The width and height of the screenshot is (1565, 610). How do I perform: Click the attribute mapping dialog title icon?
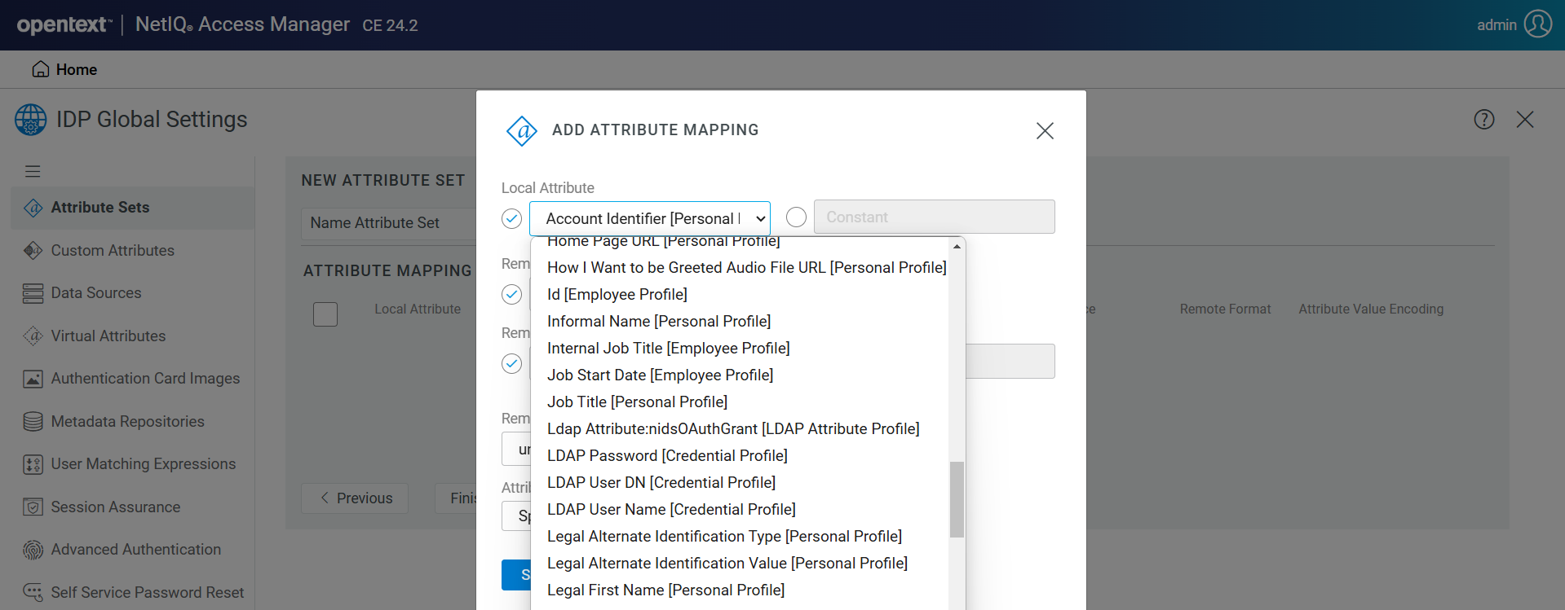click(522, 130)
